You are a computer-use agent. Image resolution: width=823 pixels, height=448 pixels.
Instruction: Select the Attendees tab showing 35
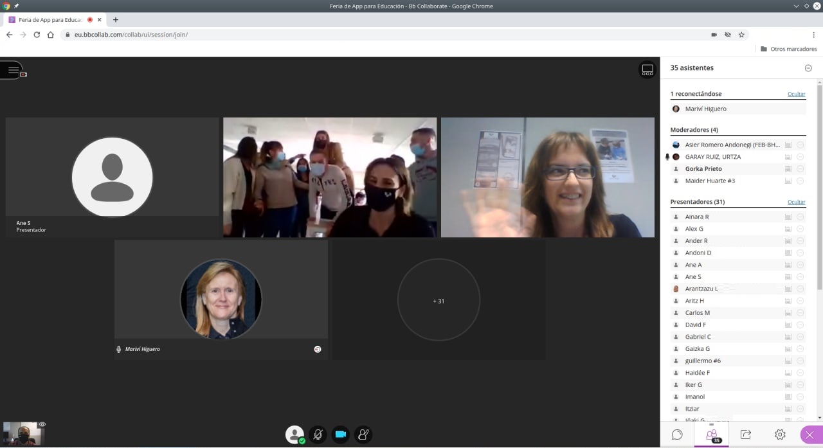(712, 435)
